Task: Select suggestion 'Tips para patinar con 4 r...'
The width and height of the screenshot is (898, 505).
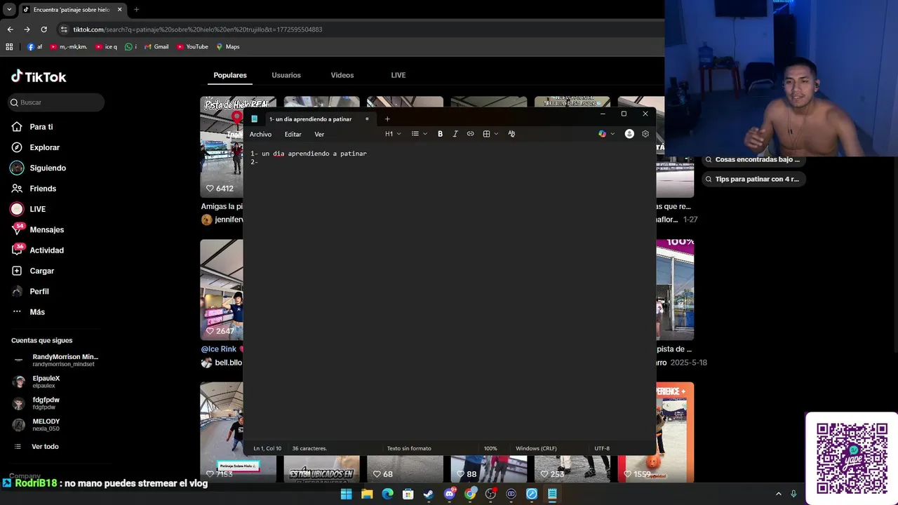Action: 752,180
